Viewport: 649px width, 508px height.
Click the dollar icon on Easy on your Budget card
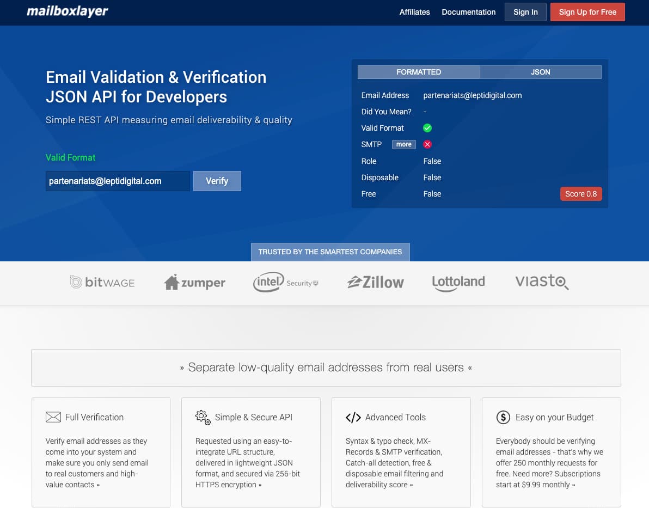click(503, 417)
